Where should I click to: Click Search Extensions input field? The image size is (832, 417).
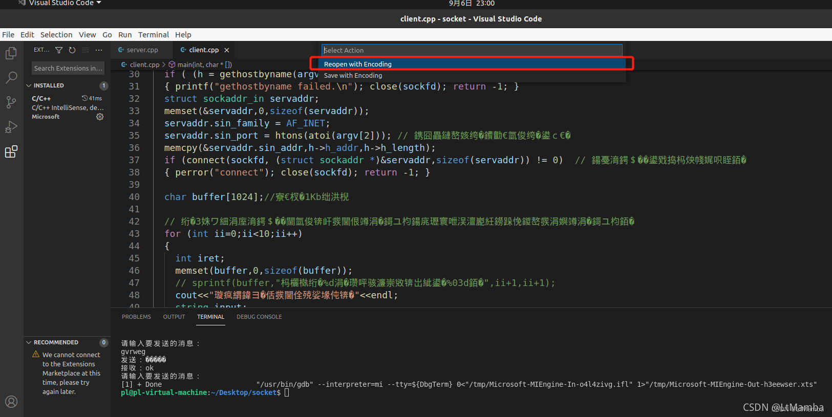pos(68,68)
